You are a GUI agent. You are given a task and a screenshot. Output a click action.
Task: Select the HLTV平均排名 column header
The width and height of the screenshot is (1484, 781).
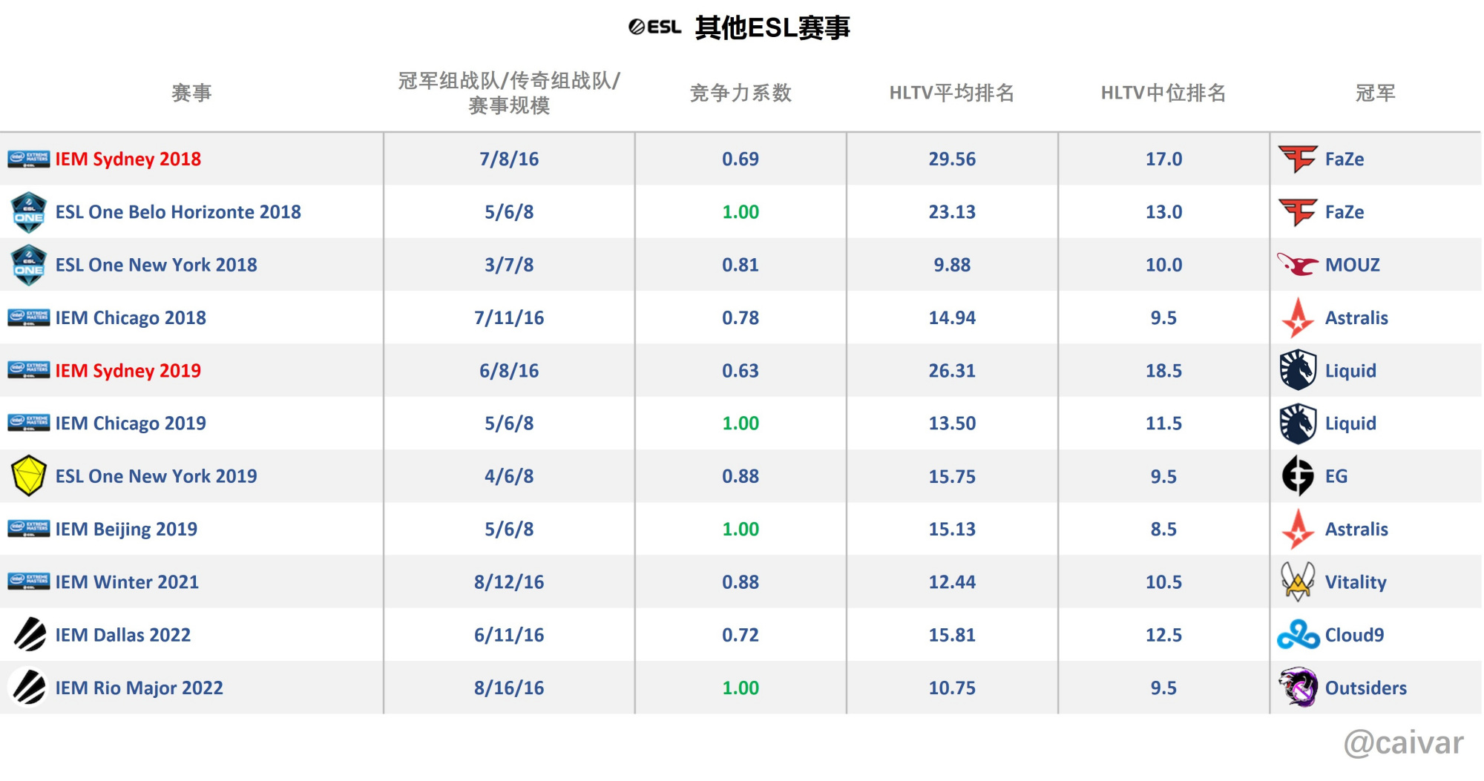(x=952, y=93)
